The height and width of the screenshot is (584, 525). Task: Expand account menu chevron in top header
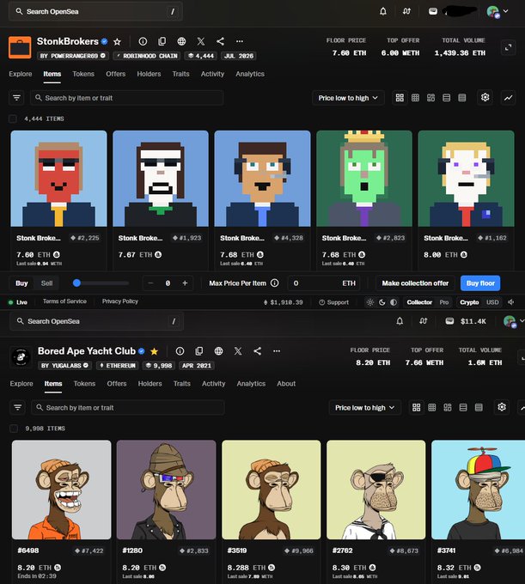tap(505, 11)
